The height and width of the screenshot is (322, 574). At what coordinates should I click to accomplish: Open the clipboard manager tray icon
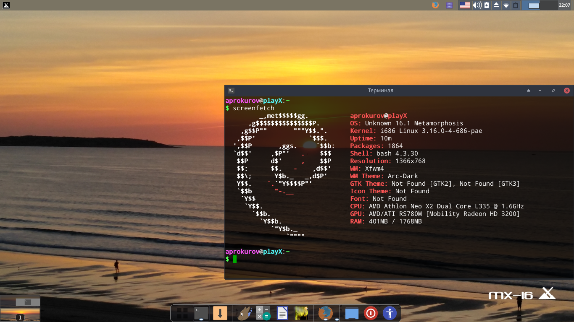coord(516,5)
